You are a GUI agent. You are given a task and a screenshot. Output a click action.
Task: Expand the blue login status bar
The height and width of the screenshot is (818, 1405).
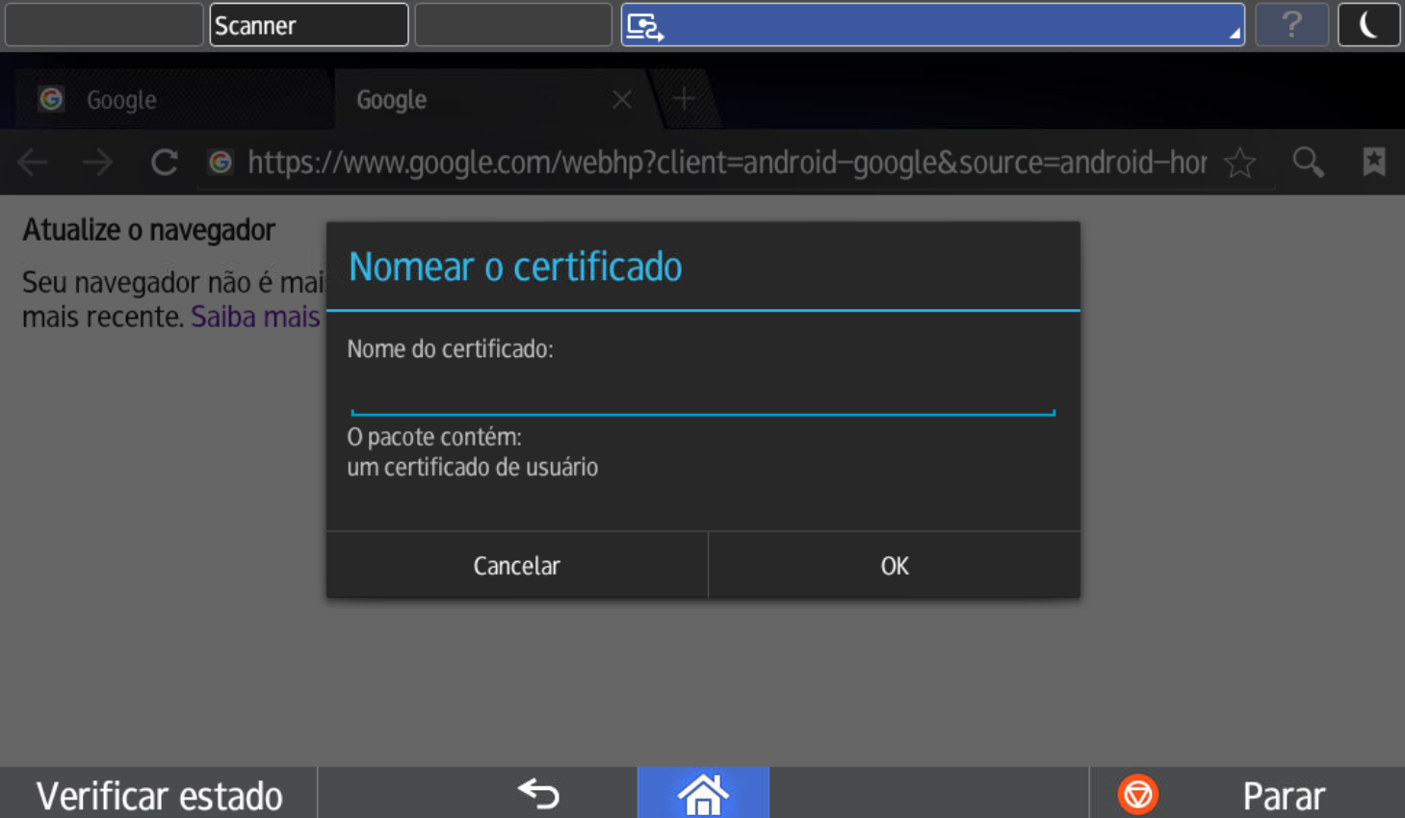932,25
